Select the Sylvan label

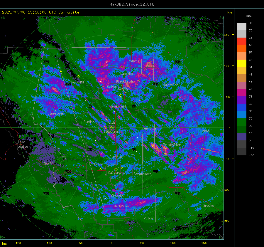click(112, 87)
